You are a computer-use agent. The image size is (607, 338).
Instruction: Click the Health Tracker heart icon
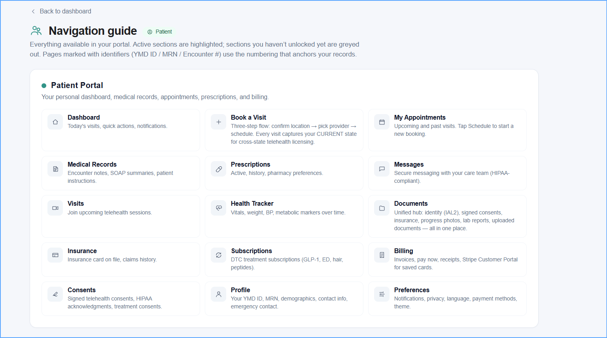[219, 208]
